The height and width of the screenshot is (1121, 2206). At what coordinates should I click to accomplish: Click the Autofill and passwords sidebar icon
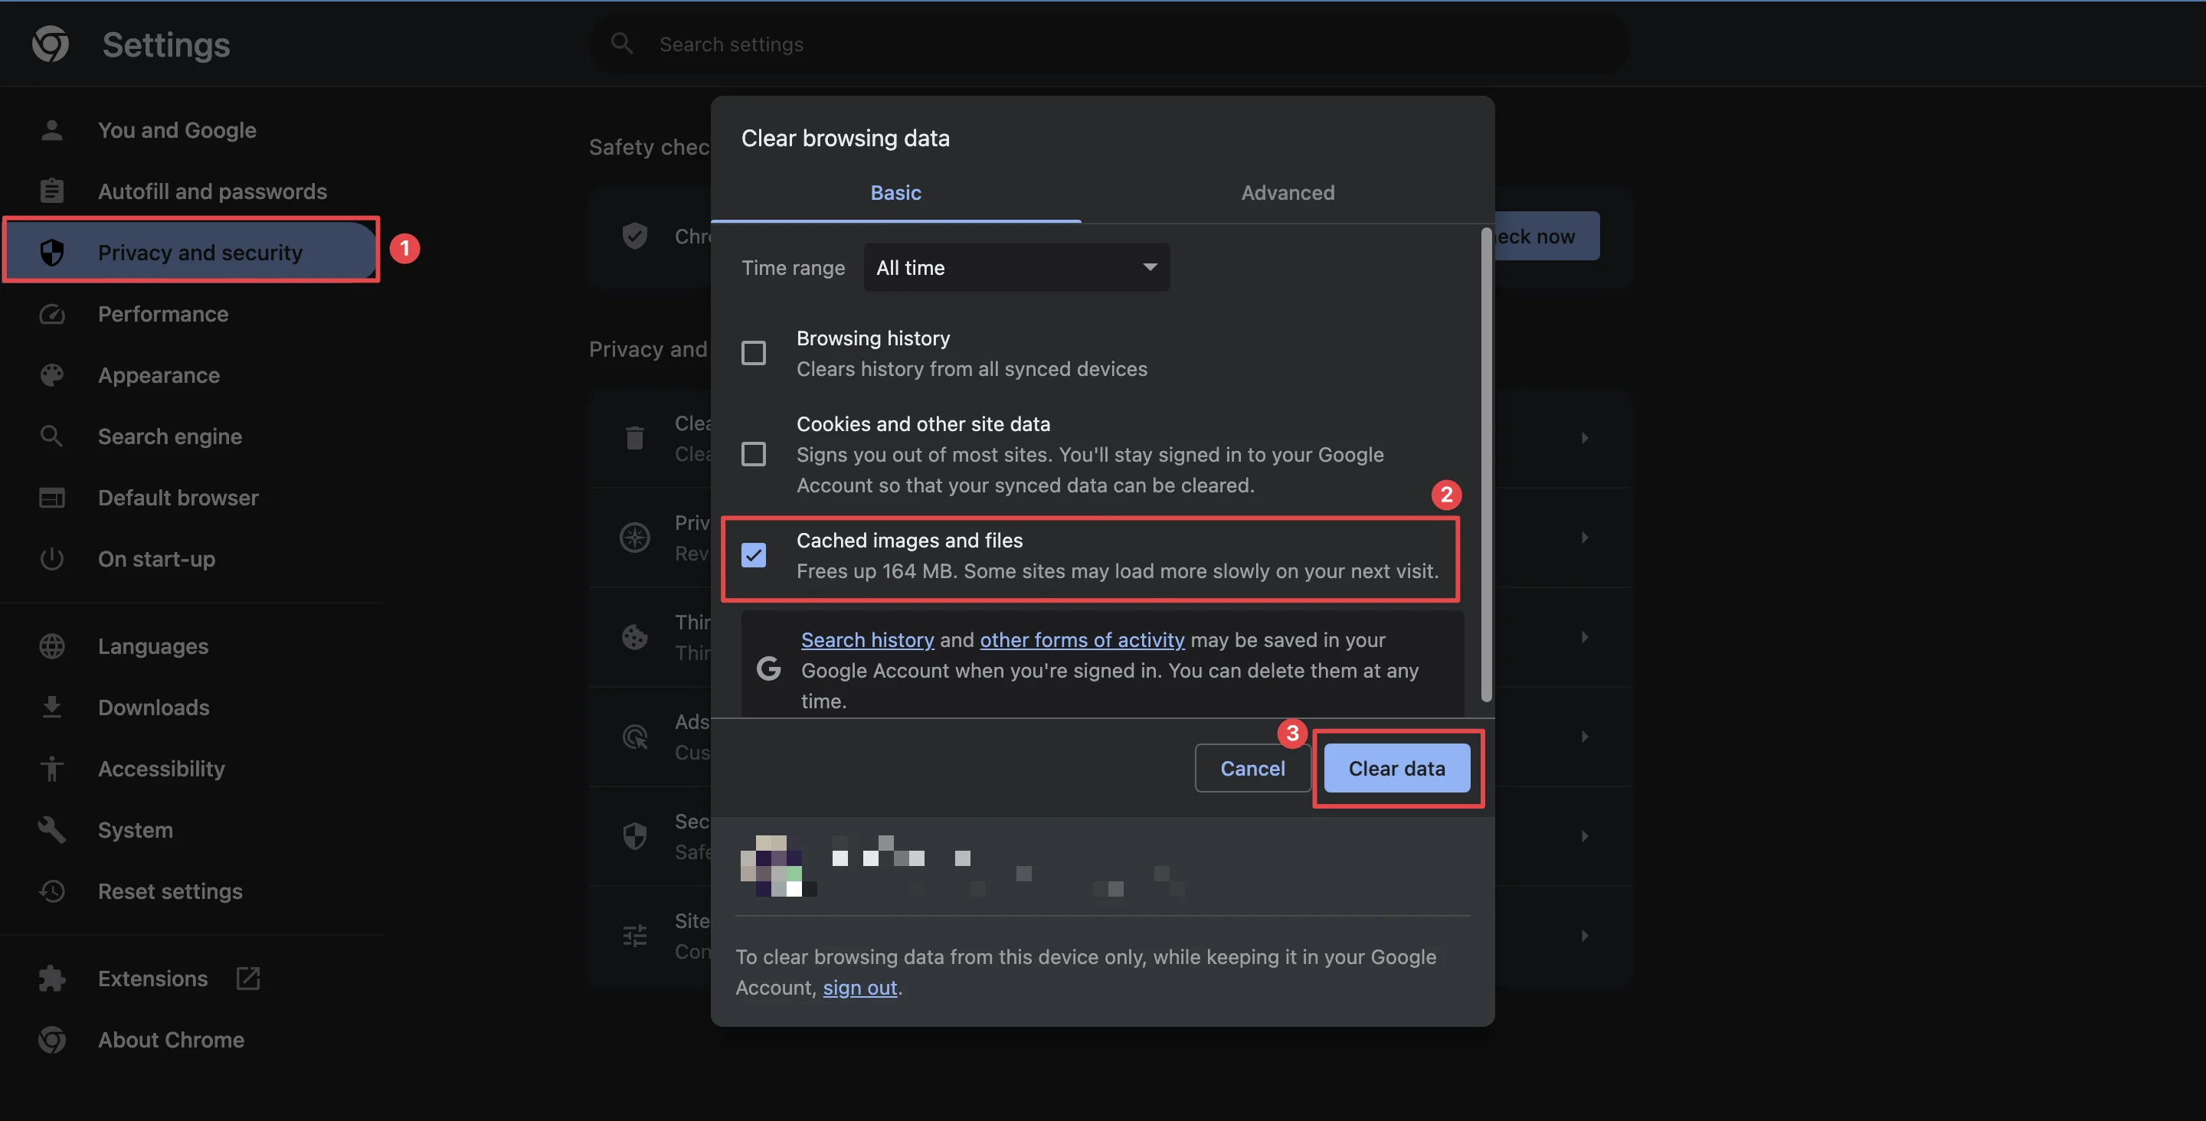pyautogui.click(x=51, y=191)
